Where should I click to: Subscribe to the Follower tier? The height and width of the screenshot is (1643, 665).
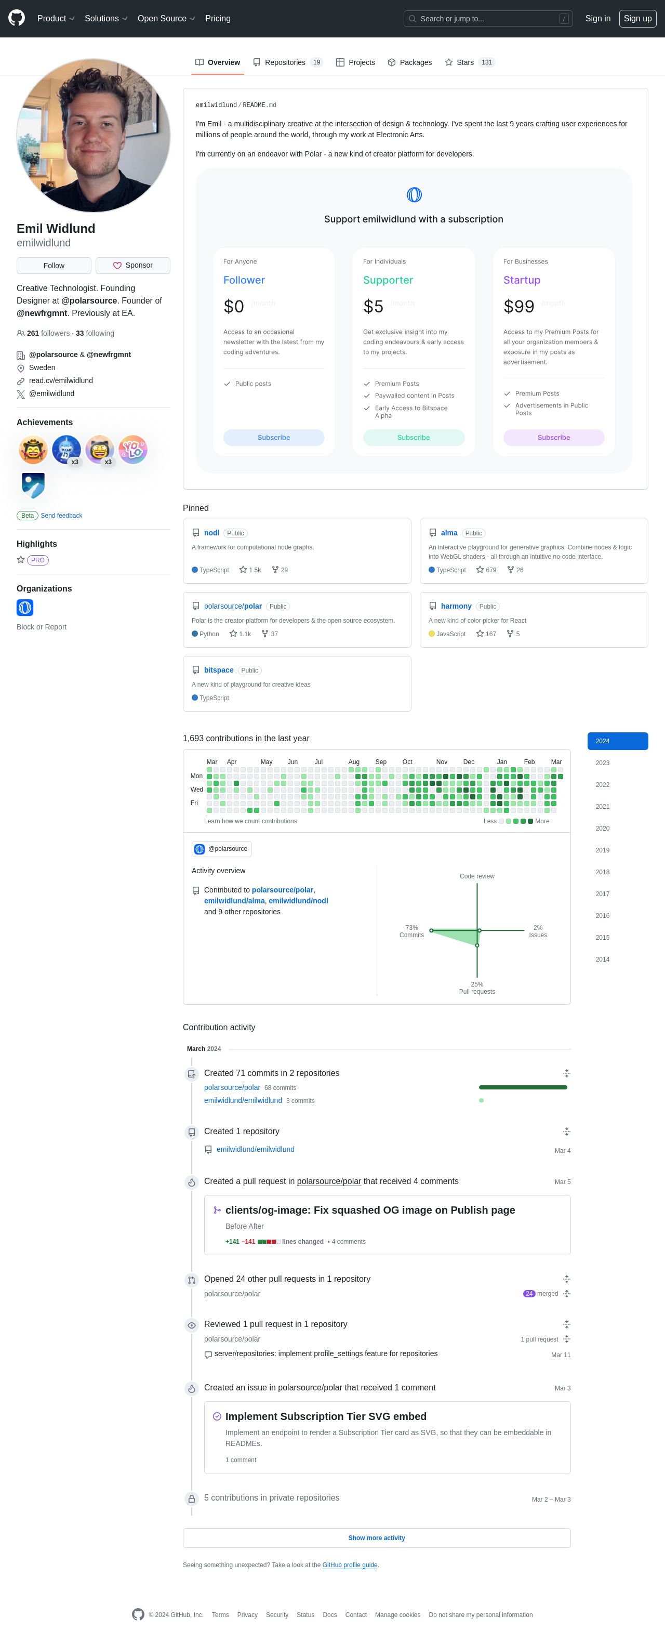(x=273, y=438)
